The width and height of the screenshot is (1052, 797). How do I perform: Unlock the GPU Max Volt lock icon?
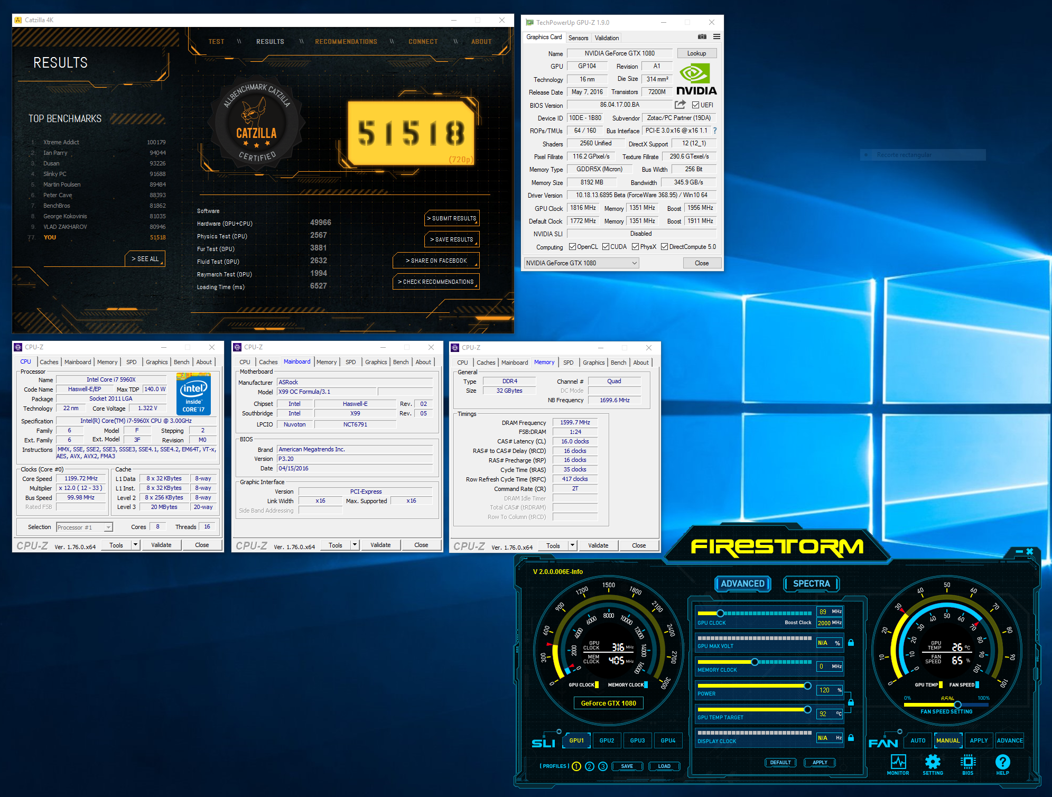[851, 643]
